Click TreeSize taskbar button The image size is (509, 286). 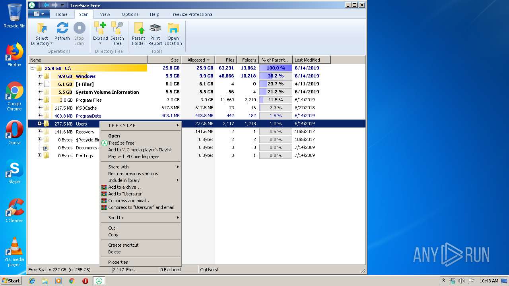pos(99,281)
